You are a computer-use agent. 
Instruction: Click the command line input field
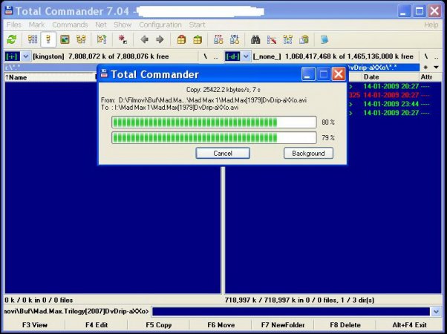click(x=291, y=312)
